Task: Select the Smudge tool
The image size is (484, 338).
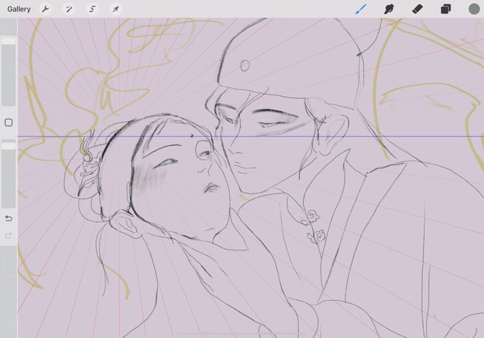Action: click(389, 9)
